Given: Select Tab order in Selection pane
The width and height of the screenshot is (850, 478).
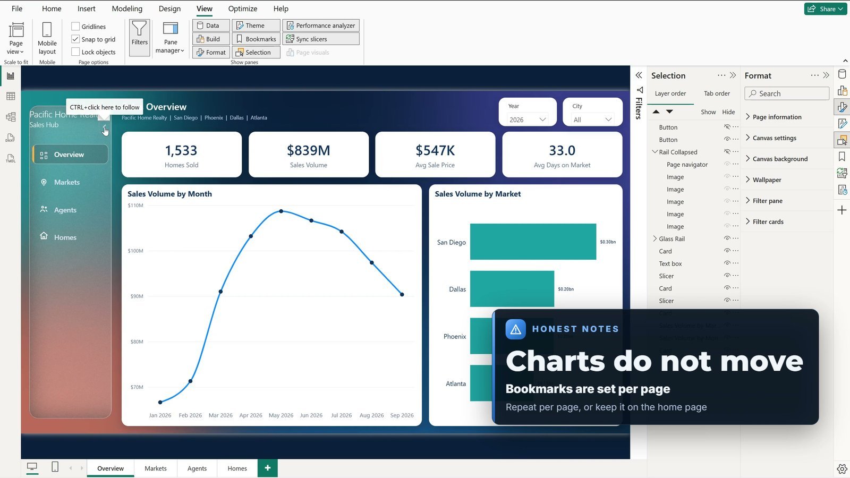Looking at the screenshot, I should tap(717, 93).
